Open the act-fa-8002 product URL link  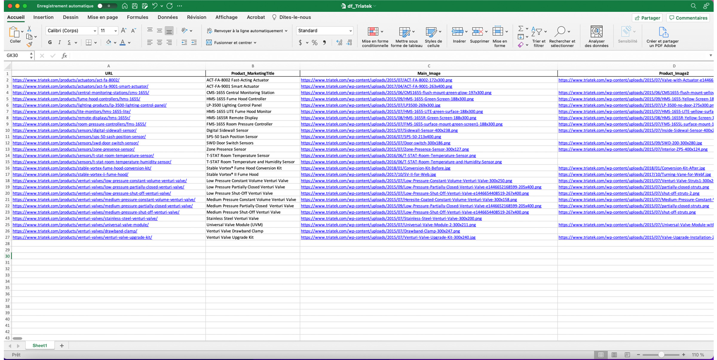pyautogui.click(x=66, y=80)
